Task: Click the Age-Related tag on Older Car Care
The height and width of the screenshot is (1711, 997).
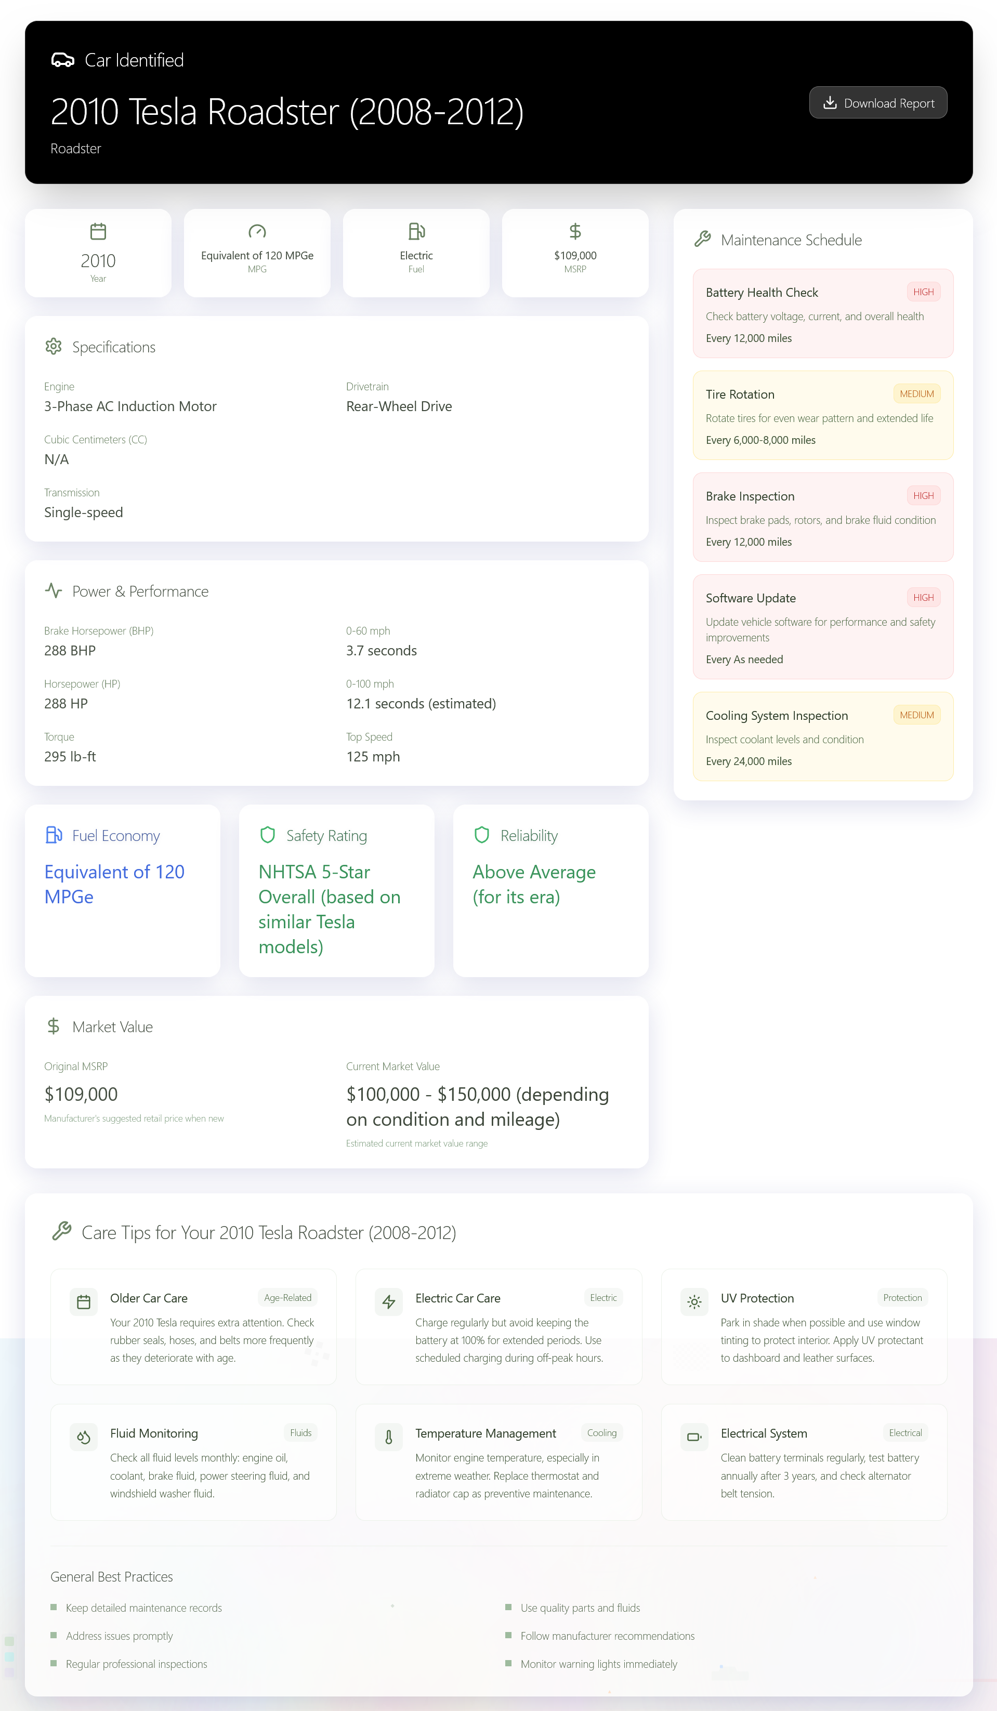Action: pos(287,1297)
